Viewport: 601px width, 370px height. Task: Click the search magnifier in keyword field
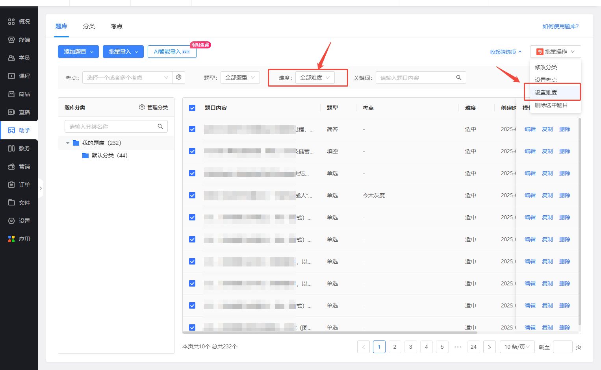point(458,78)
